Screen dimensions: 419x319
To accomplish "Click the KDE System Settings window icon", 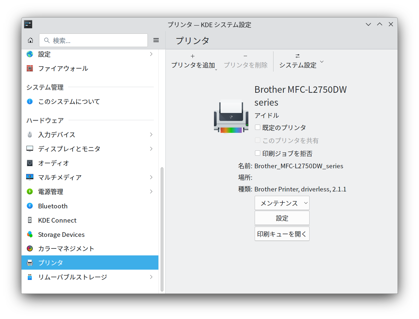I will tap(28, 24).
